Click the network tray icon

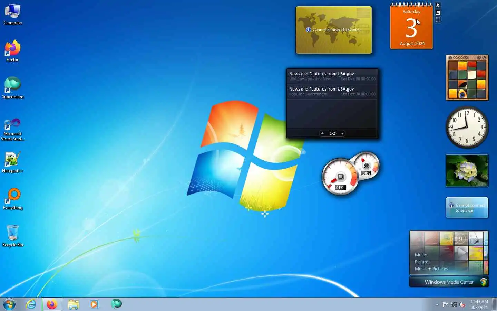click(454, 305)
